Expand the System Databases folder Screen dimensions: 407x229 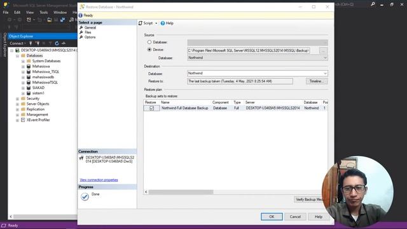click(23, 61)
